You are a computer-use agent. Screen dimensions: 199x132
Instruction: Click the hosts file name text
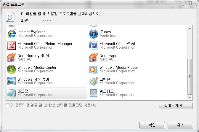pos(47,21)
